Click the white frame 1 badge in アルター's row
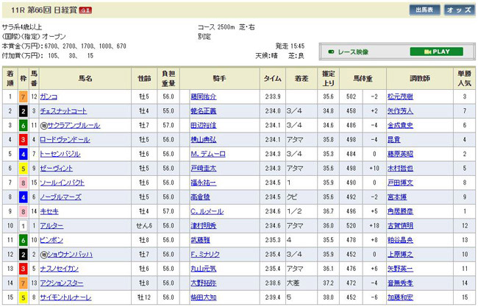The image size is (478, 307). coord(24,227)
